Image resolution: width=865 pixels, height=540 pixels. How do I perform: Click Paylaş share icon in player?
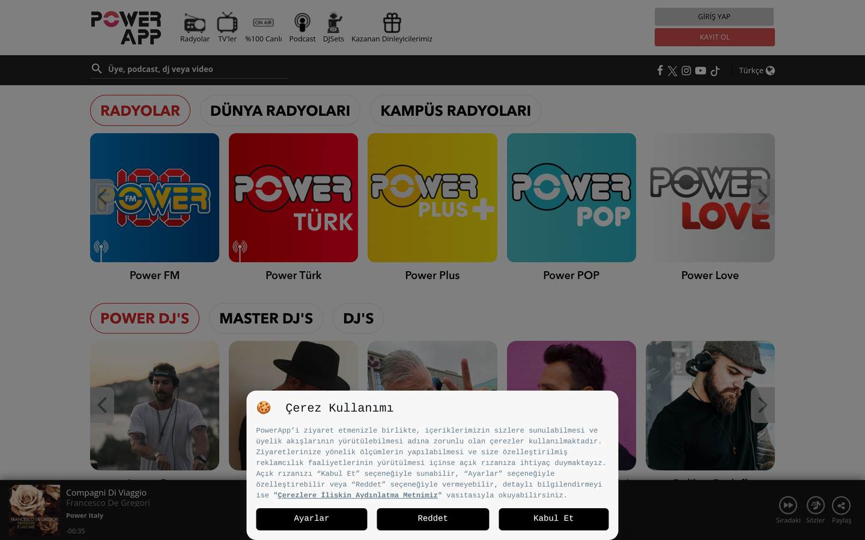pyautogui.click(x=842, y=505)
